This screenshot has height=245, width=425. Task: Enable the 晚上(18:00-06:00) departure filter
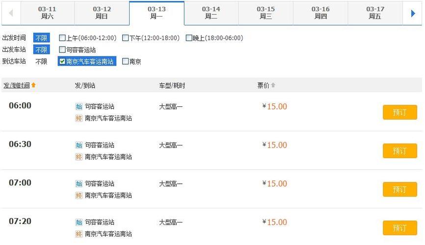click(x=188, y=38)
